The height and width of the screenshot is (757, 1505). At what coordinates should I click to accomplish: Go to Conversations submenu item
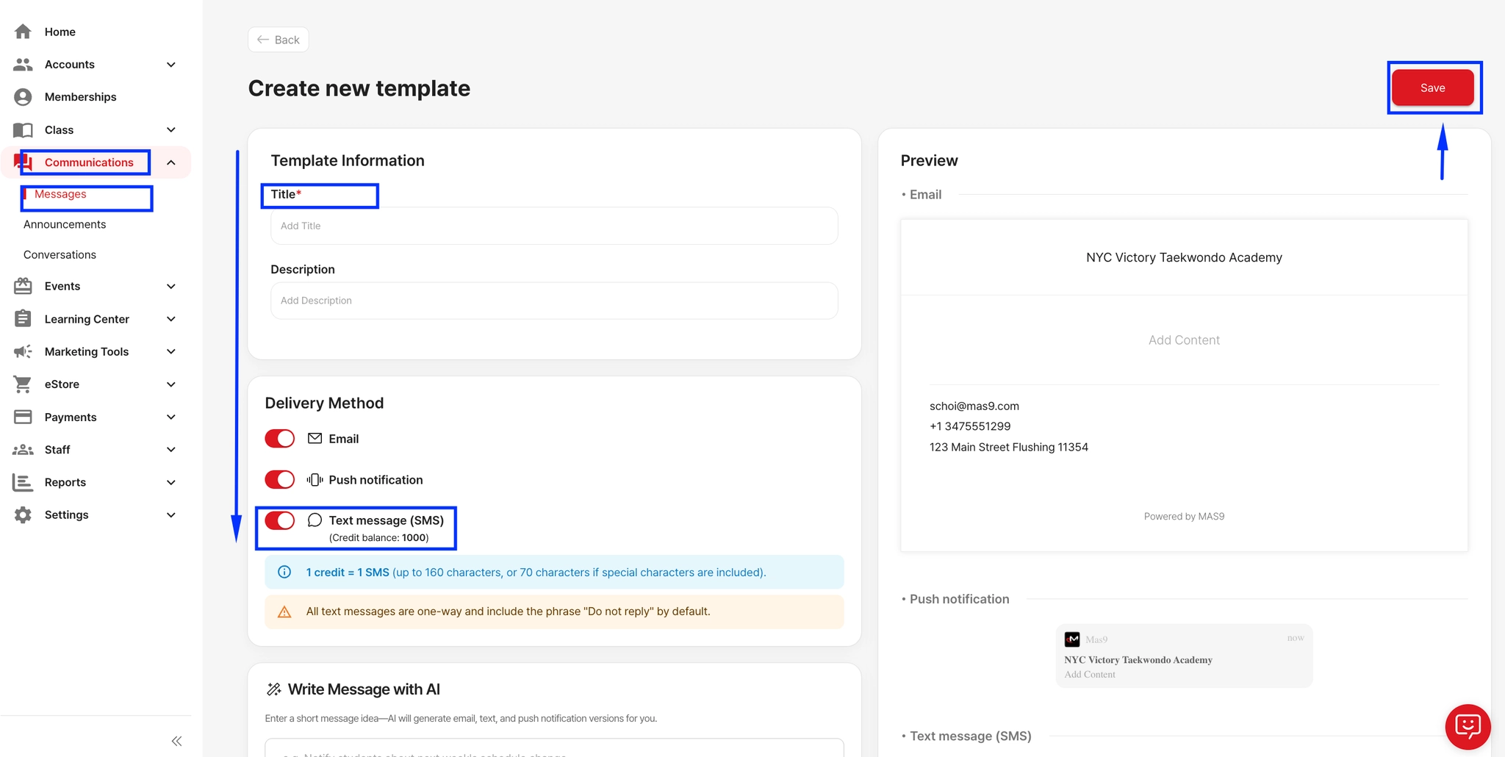tap(60, 254)
